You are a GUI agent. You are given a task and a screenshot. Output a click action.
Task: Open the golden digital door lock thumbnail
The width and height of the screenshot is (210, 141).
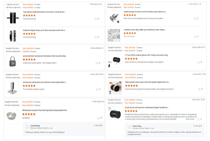coord(115,87)
